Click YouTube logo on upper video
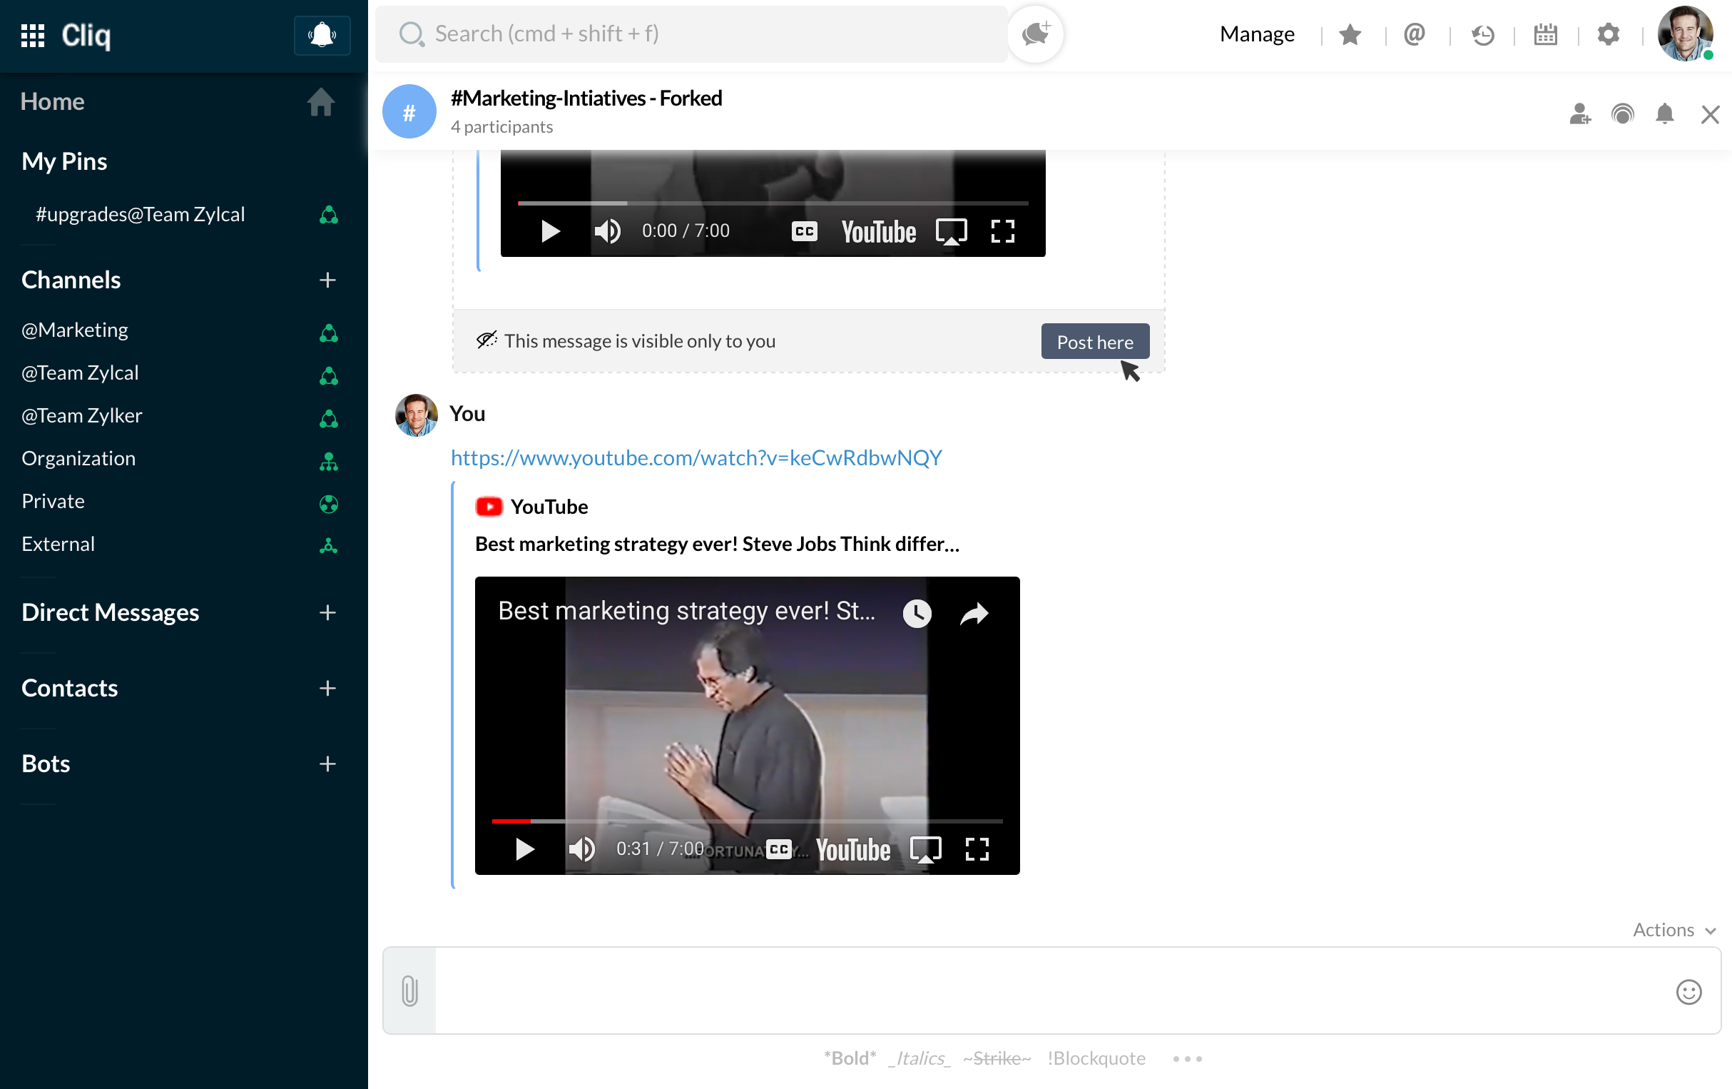Screen dimensions: 1732x1089 [879, 232]
